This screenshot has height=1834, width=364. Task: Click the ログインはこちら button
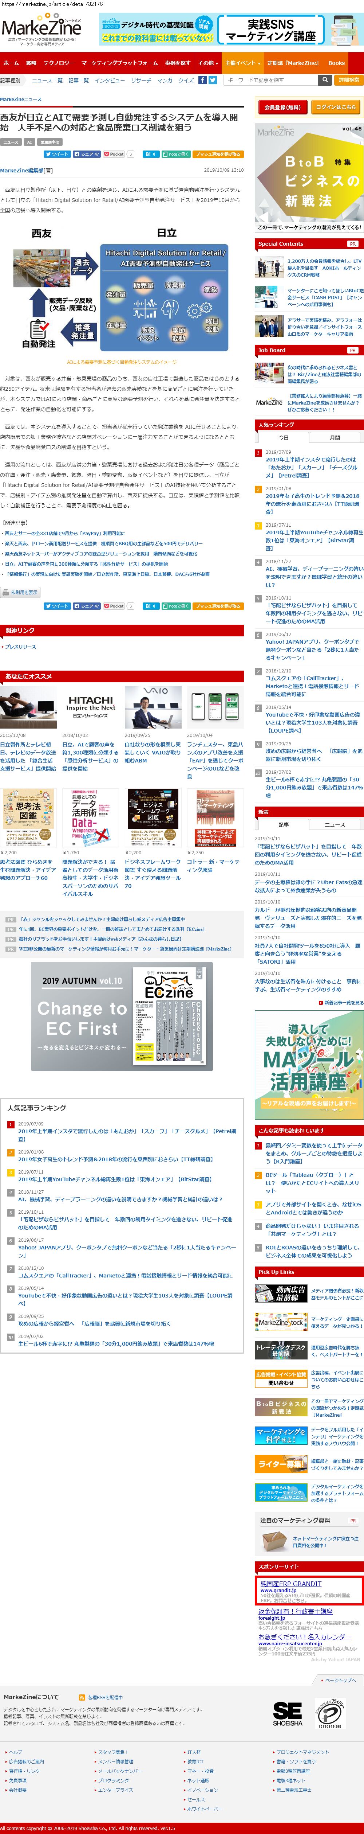click(x=336, y=107)
